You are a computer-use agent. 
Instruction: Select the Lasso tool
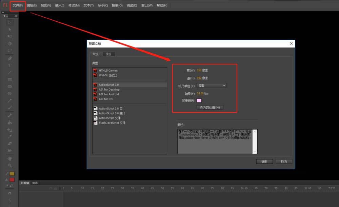[x=9, y=51]
